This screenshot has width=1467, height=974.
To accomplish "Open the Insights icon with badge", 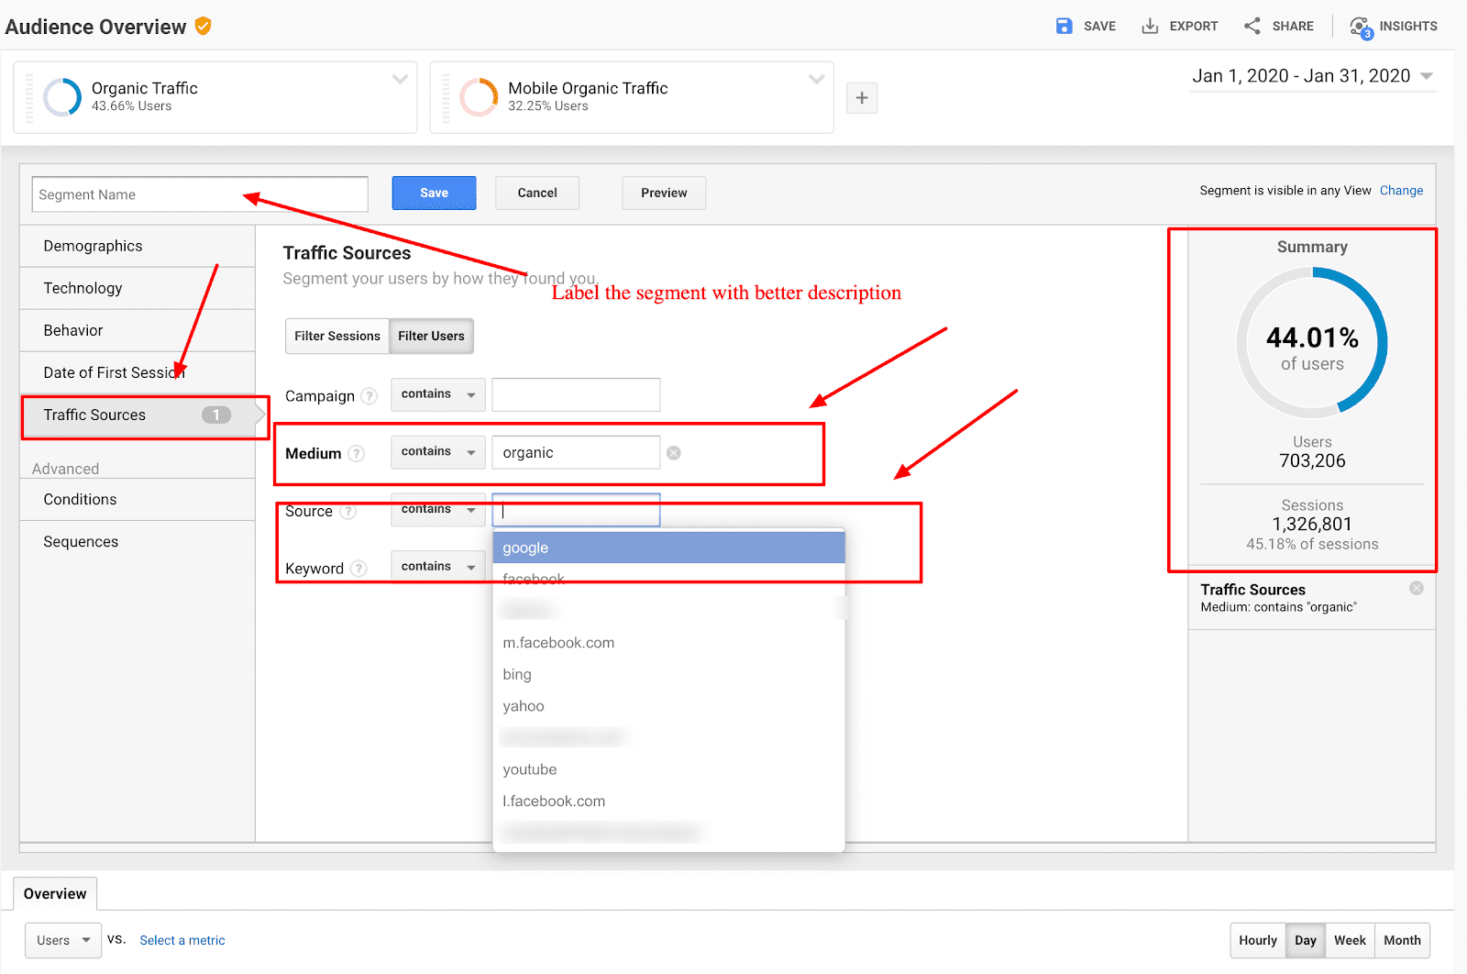I will [1361, 27].
